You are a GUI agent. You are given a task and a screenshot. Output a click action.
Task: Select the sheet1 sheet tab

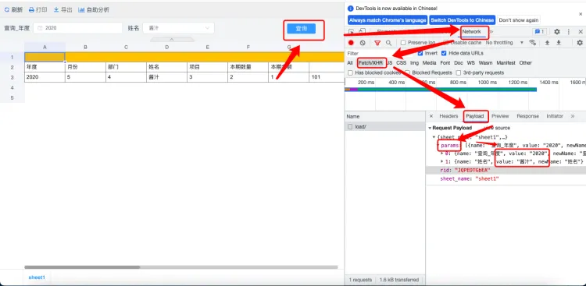coord(37,277)
